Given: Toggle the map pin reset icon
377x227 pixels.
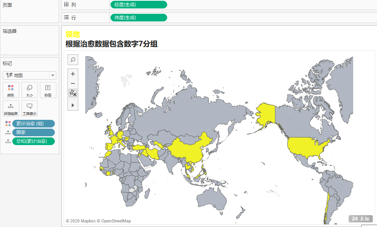Looking at the screenshot, I should (73, 93).
